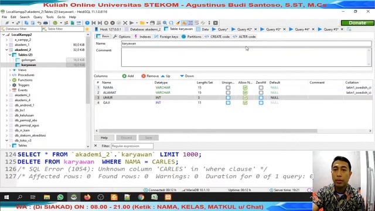Toggle Allow NULL checkbox for GAJI column
Screen dimensions: 375x211
(x=245, y=103)
